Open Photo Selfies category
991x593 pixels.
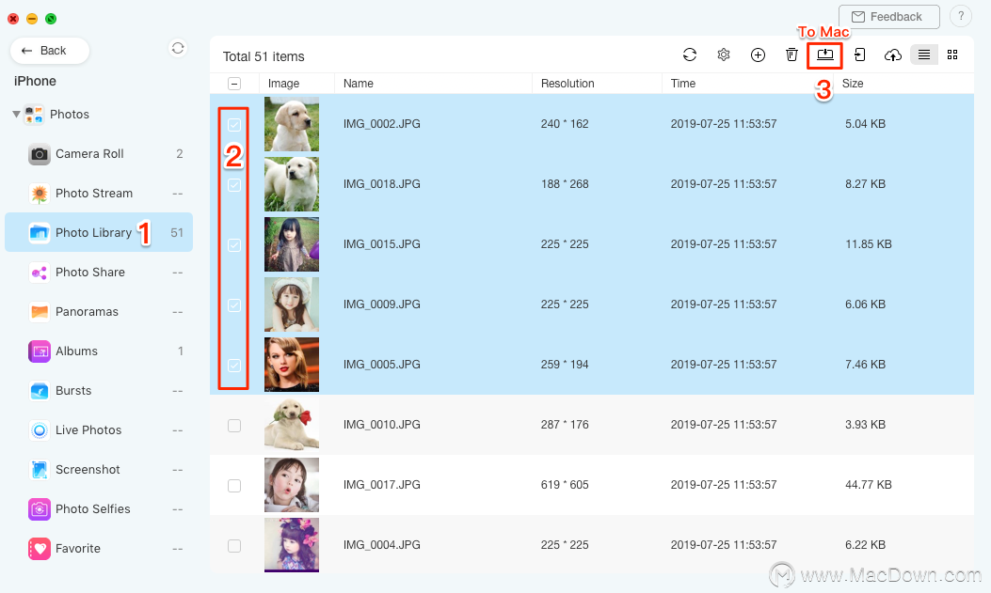(99, 509)
